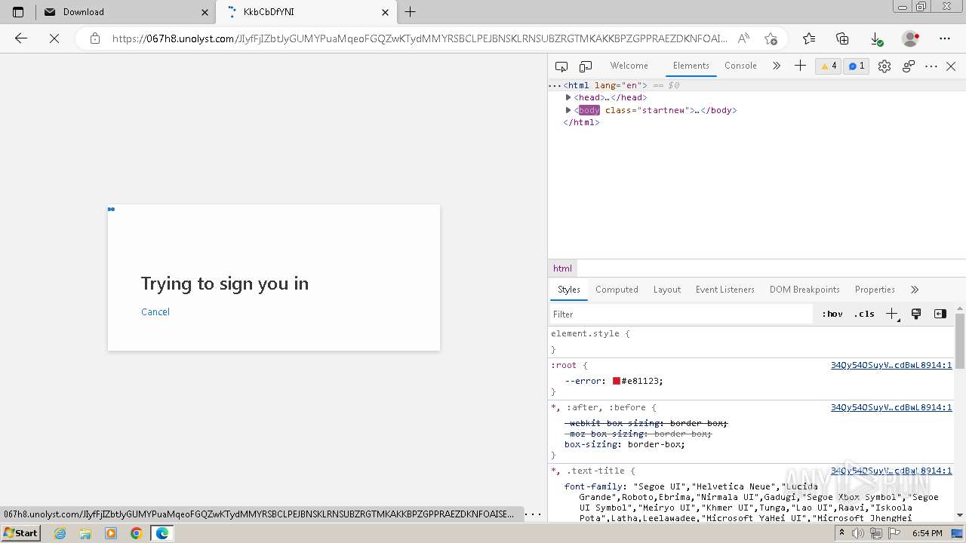
Task: Click the html breadcrumb item
Action: point(562,268)
